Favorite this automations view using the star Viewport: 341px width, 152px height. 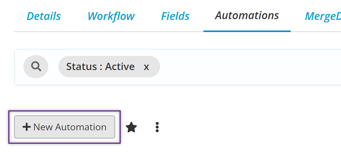click(131, 127)
